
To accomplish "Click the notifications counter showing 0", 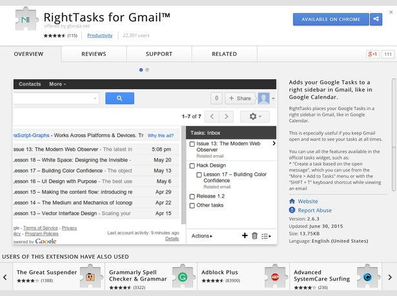I will click(217, 98).
